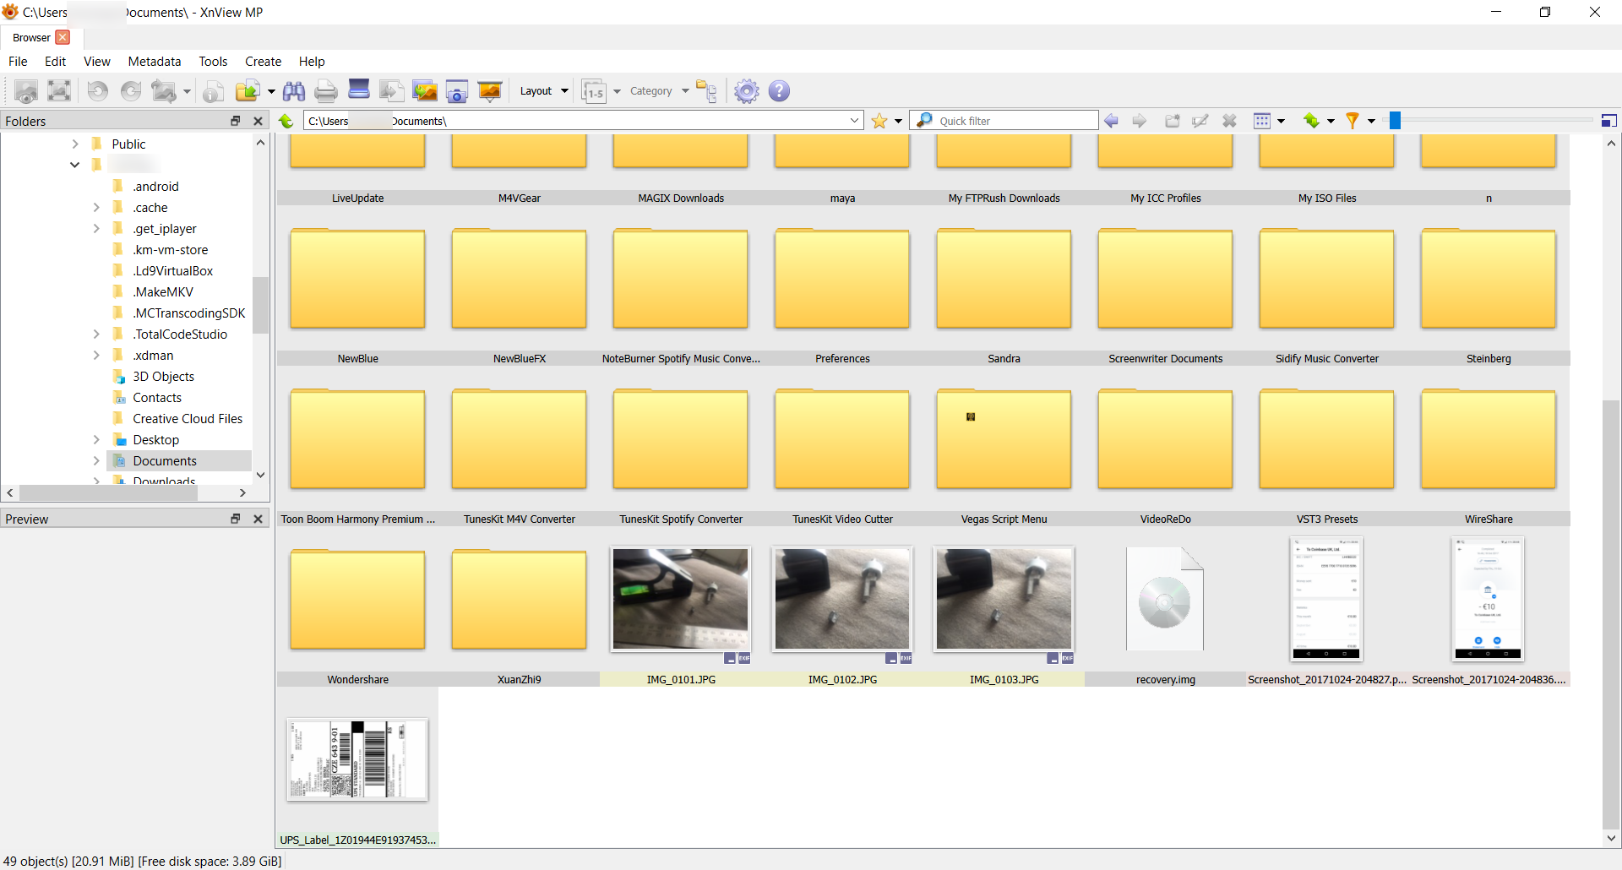
Task: Open the Layout dropdown
Action: coord(544,91)
